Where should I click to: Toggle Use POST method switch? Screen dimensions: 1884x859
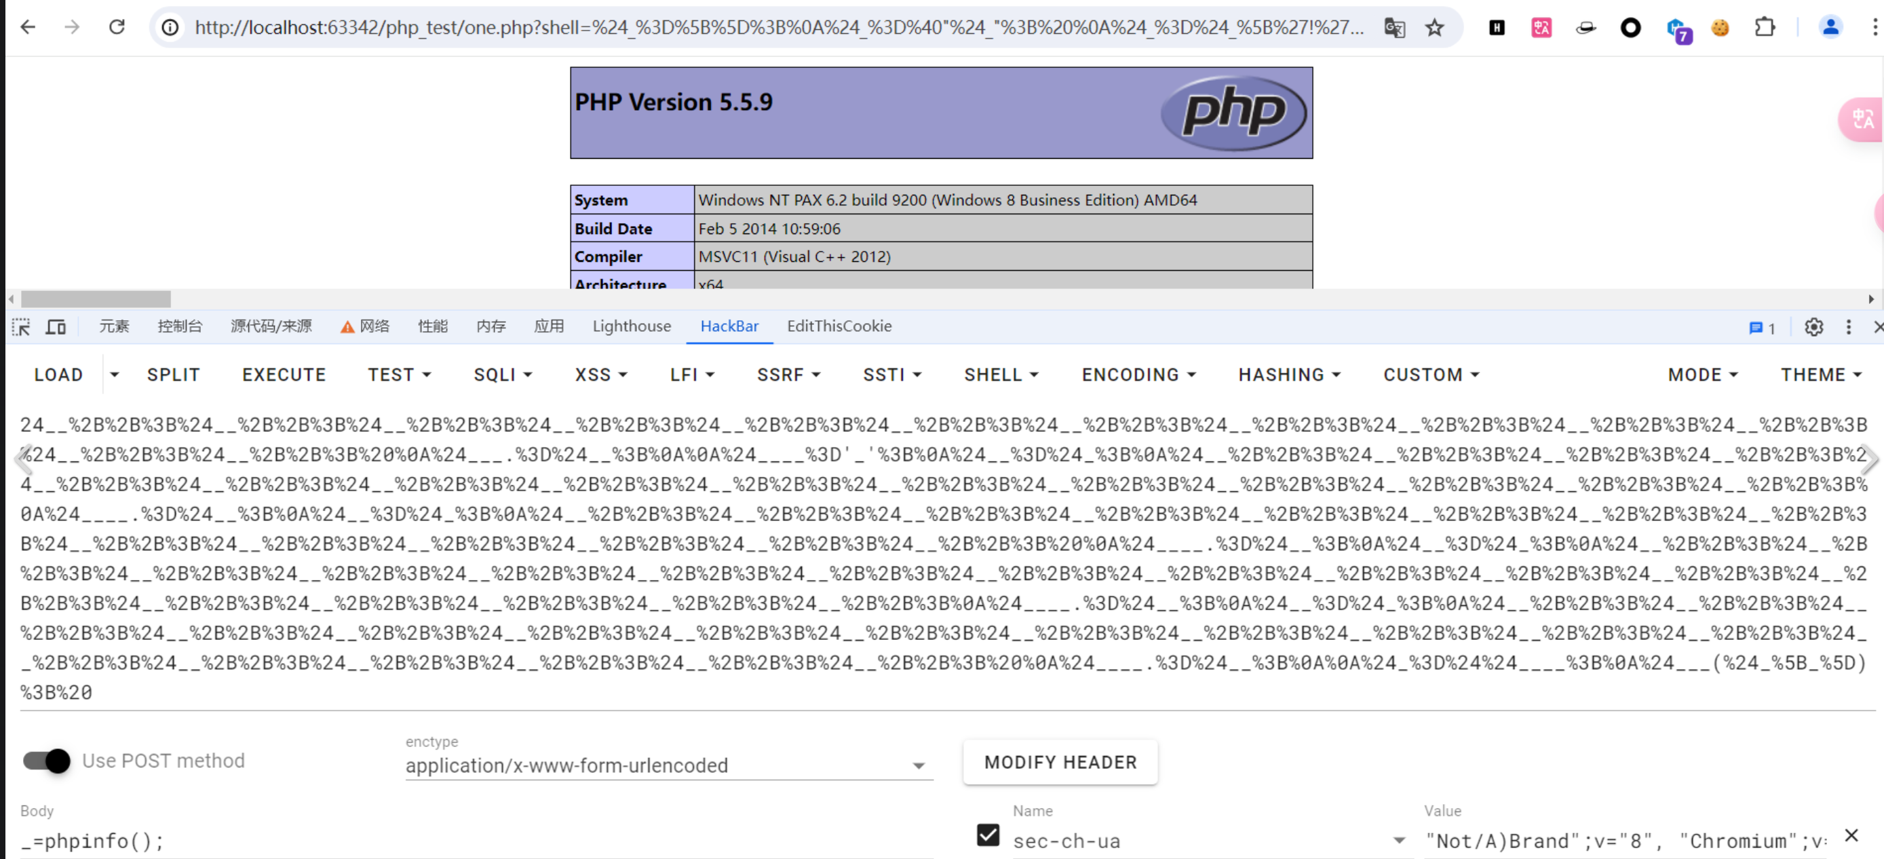(47, 761)
